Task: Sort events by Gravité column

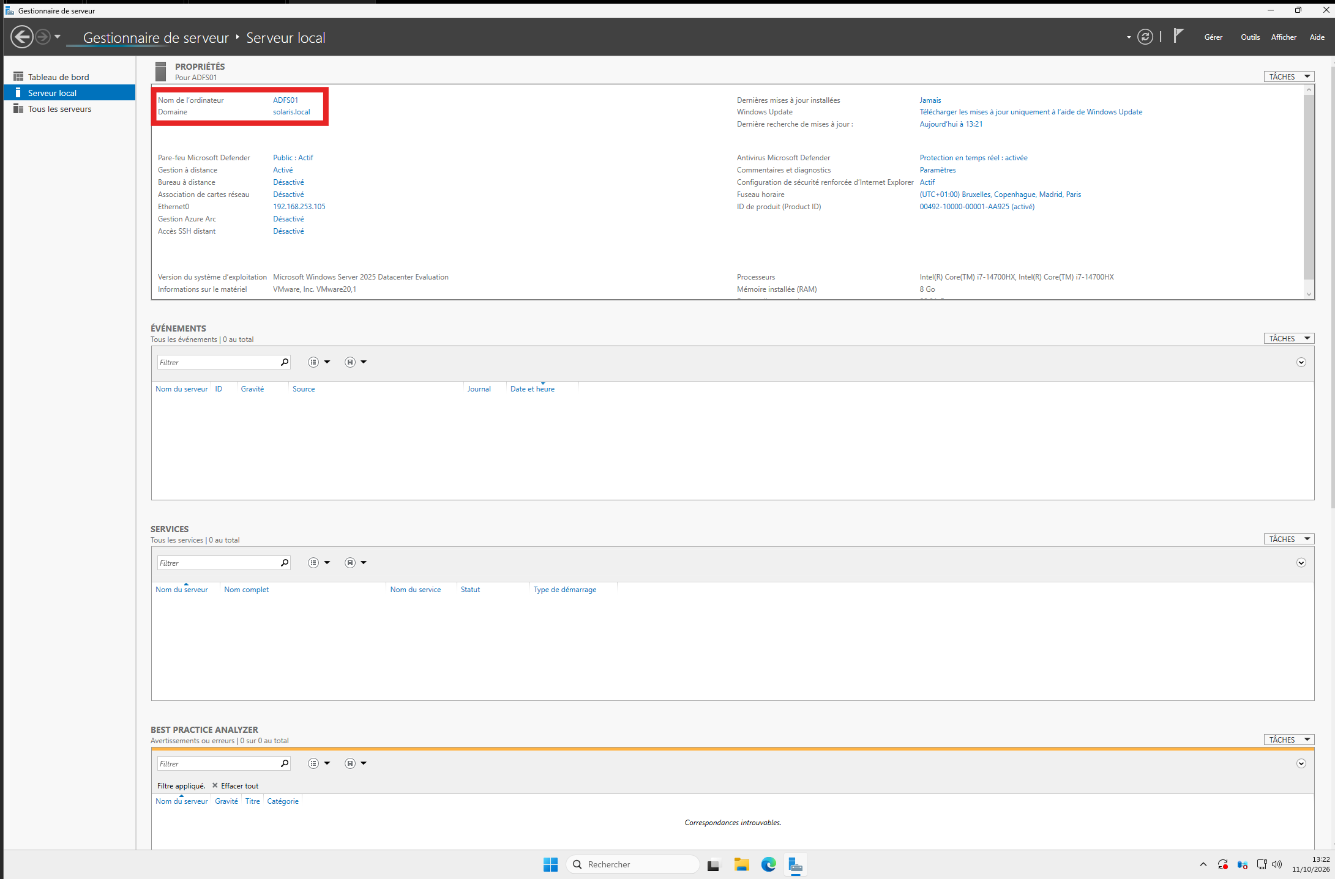Action: [x=252, y=389]
